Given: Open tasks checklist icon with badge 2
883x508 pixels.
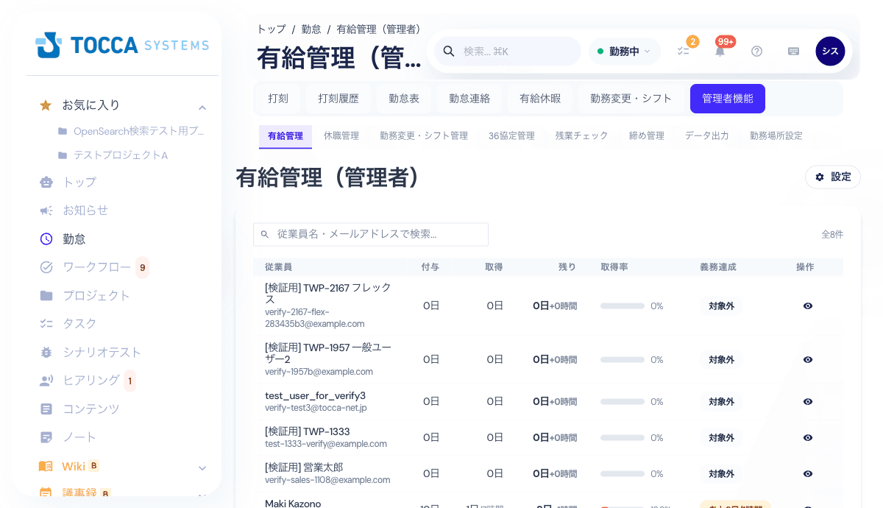Looking at the screenshot, I should click(684, 52).
